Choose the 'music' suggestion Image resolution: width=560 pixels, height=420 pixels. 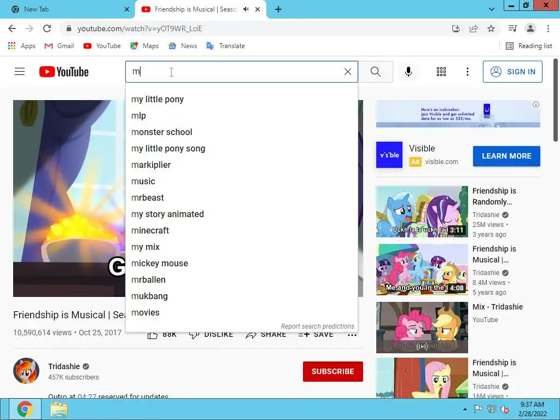pos(242,182)
